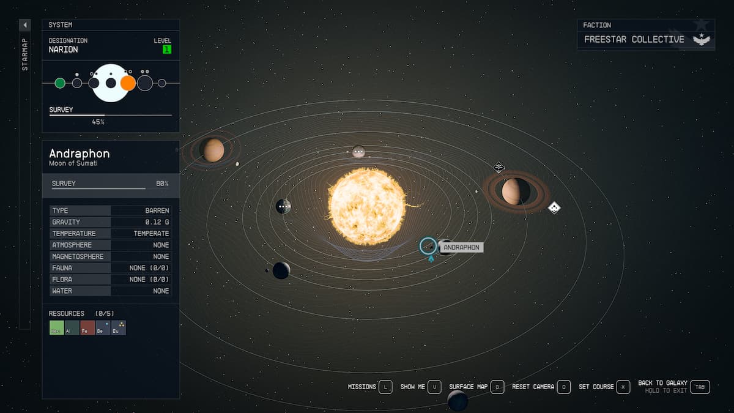Click Set Course for Andraphon

point(623,387)
